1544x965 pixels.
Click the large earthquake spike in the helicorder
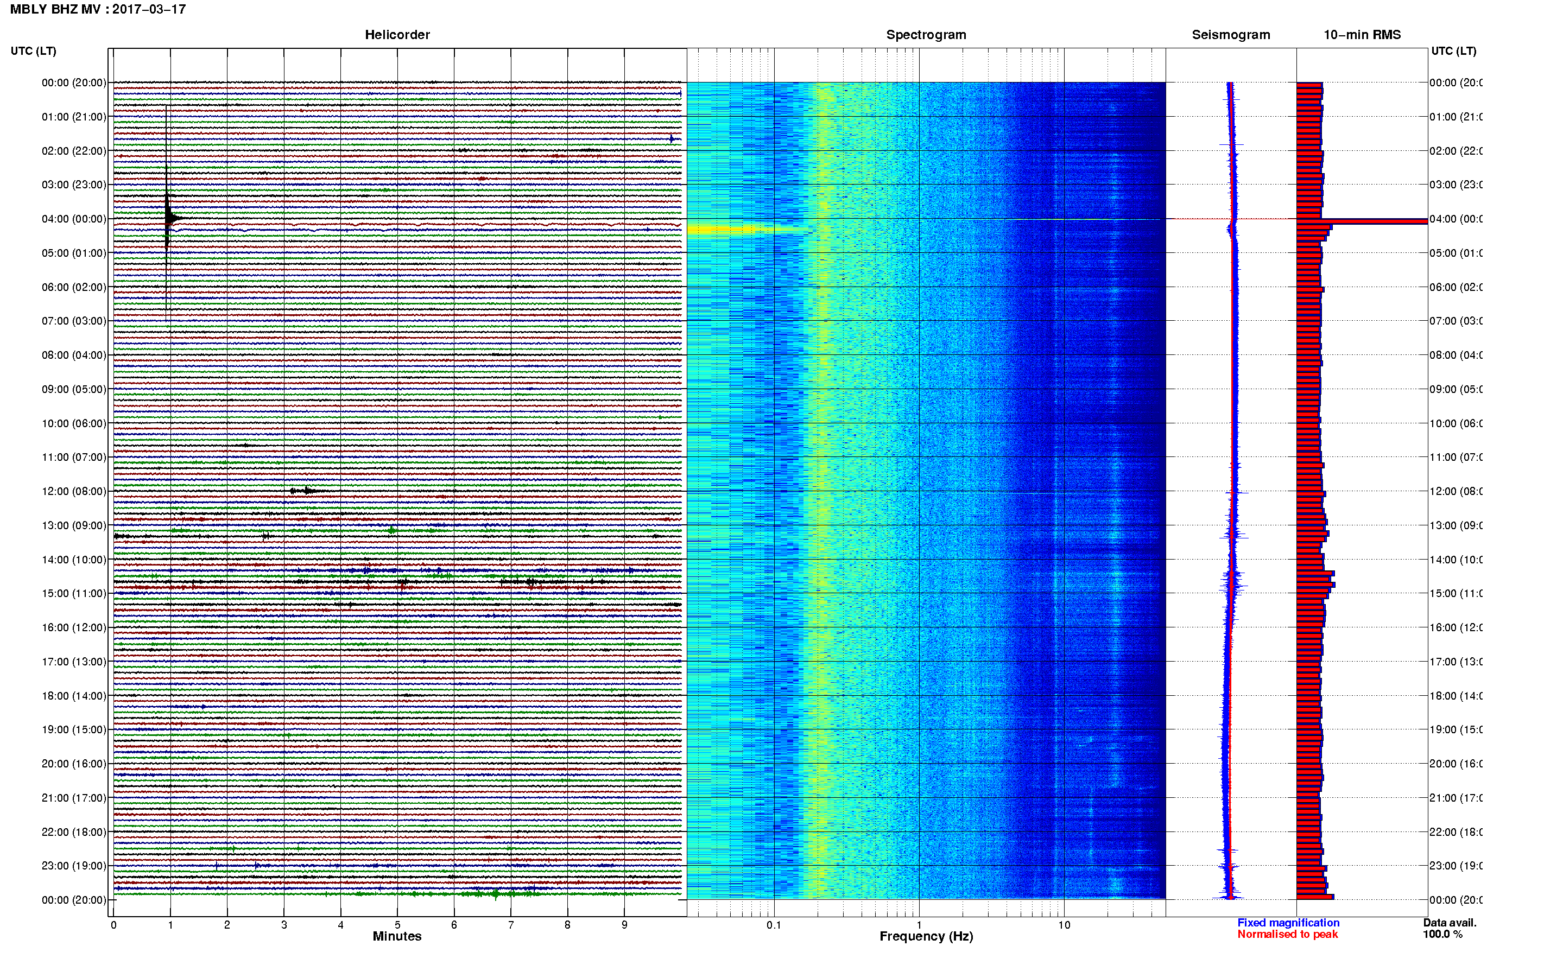[x=167, y=217]
